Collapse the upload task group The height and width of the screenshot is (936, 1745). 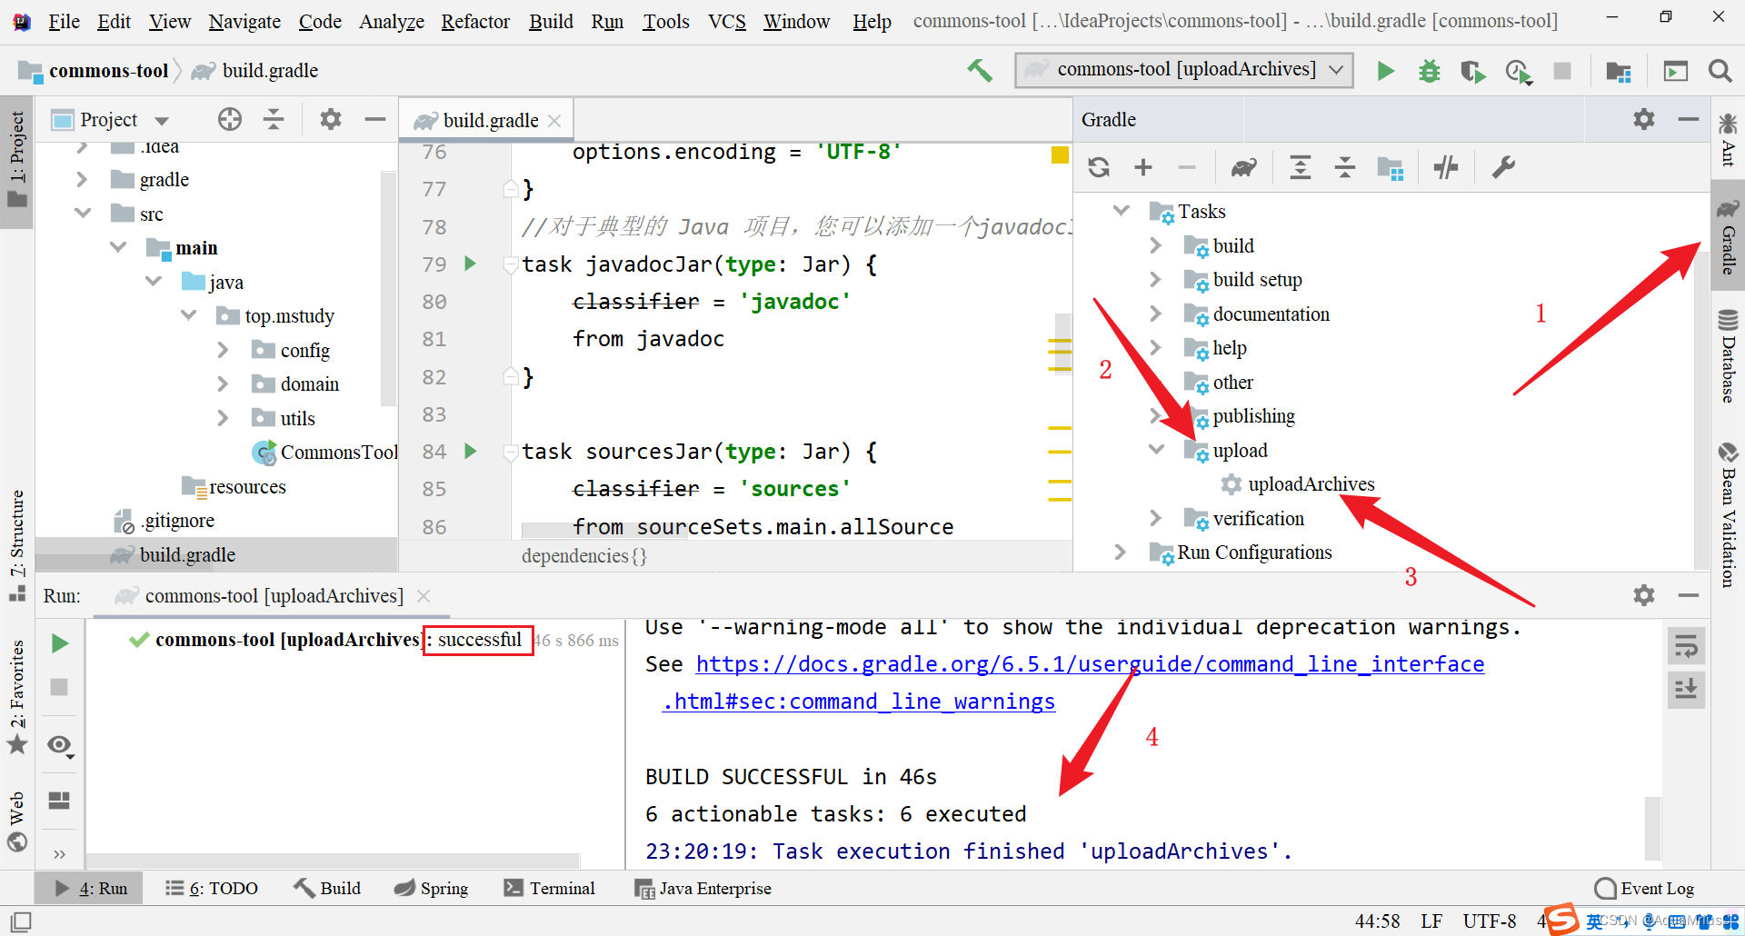click(x=1157, y=450)
